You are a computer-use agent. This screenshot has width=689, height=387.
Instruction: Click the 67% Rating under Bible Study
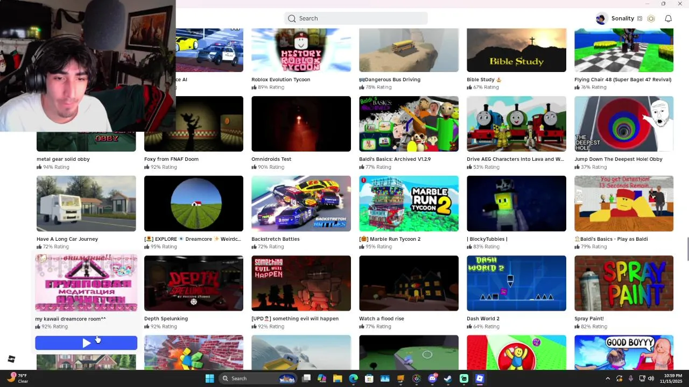pos(483,87)
